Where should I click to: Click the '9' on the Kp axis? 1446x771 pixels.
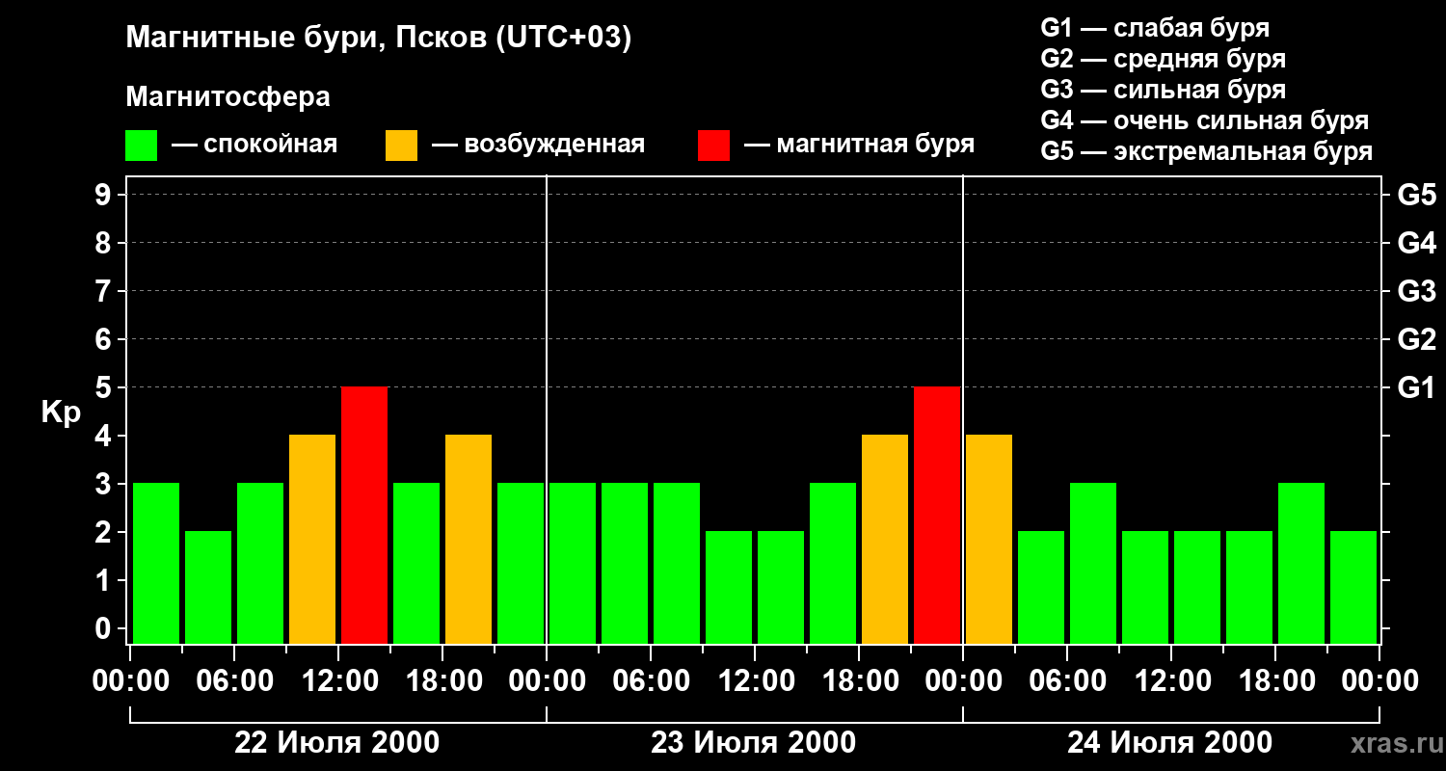point(105,195)
